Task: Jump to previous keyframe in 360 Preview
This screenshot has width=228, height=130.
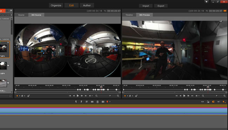Action: point(128,96)
